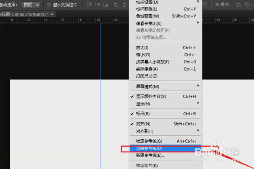Select 锁定参考线(G) menu item
The width and height of the screenshot is (254, 169).
click(166, 141)
